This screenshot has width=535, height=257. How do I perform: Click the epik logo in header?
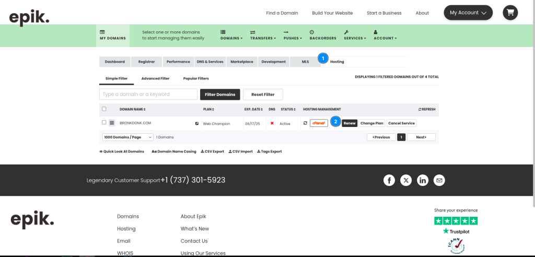(x=29, y=18)
